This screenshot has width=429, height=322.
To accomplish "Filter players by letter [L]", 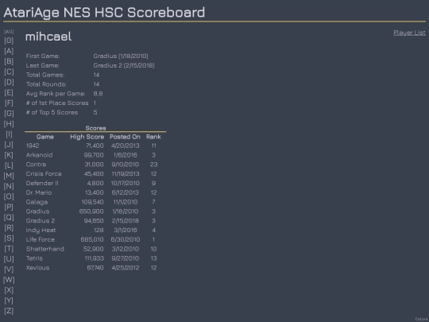I will 9,165.
